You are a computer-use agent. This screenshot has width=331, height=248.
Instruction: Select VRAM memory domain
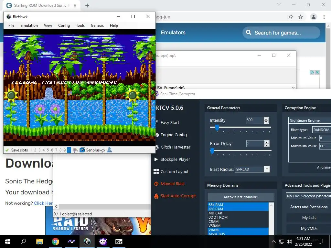point(238,230)
